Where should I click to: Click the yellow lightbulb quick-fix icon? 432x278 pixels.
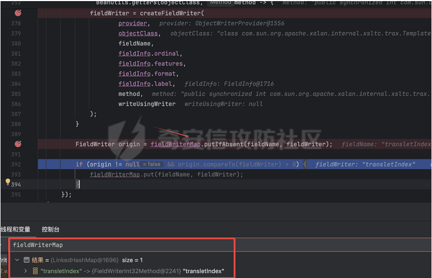(8, 183)
